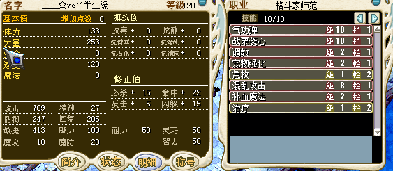This screenshot has height=171, width=393.
Task: Select the 战栗袭心 skill row
Action: (301, 41)
